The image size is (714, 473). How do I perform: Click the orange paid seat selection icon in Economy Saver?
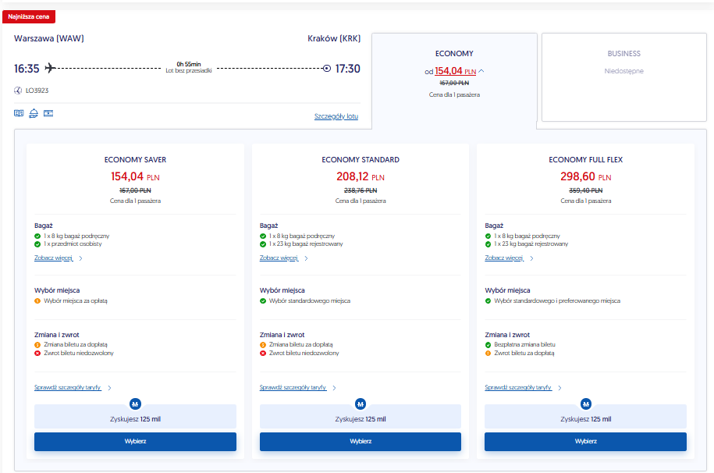click(x=37, y=301)
